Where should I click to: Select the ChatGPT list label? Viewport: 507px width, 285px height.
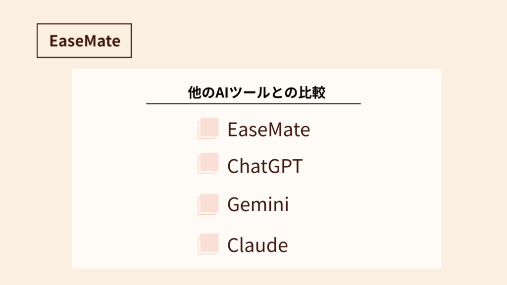[x=265, y=166]
